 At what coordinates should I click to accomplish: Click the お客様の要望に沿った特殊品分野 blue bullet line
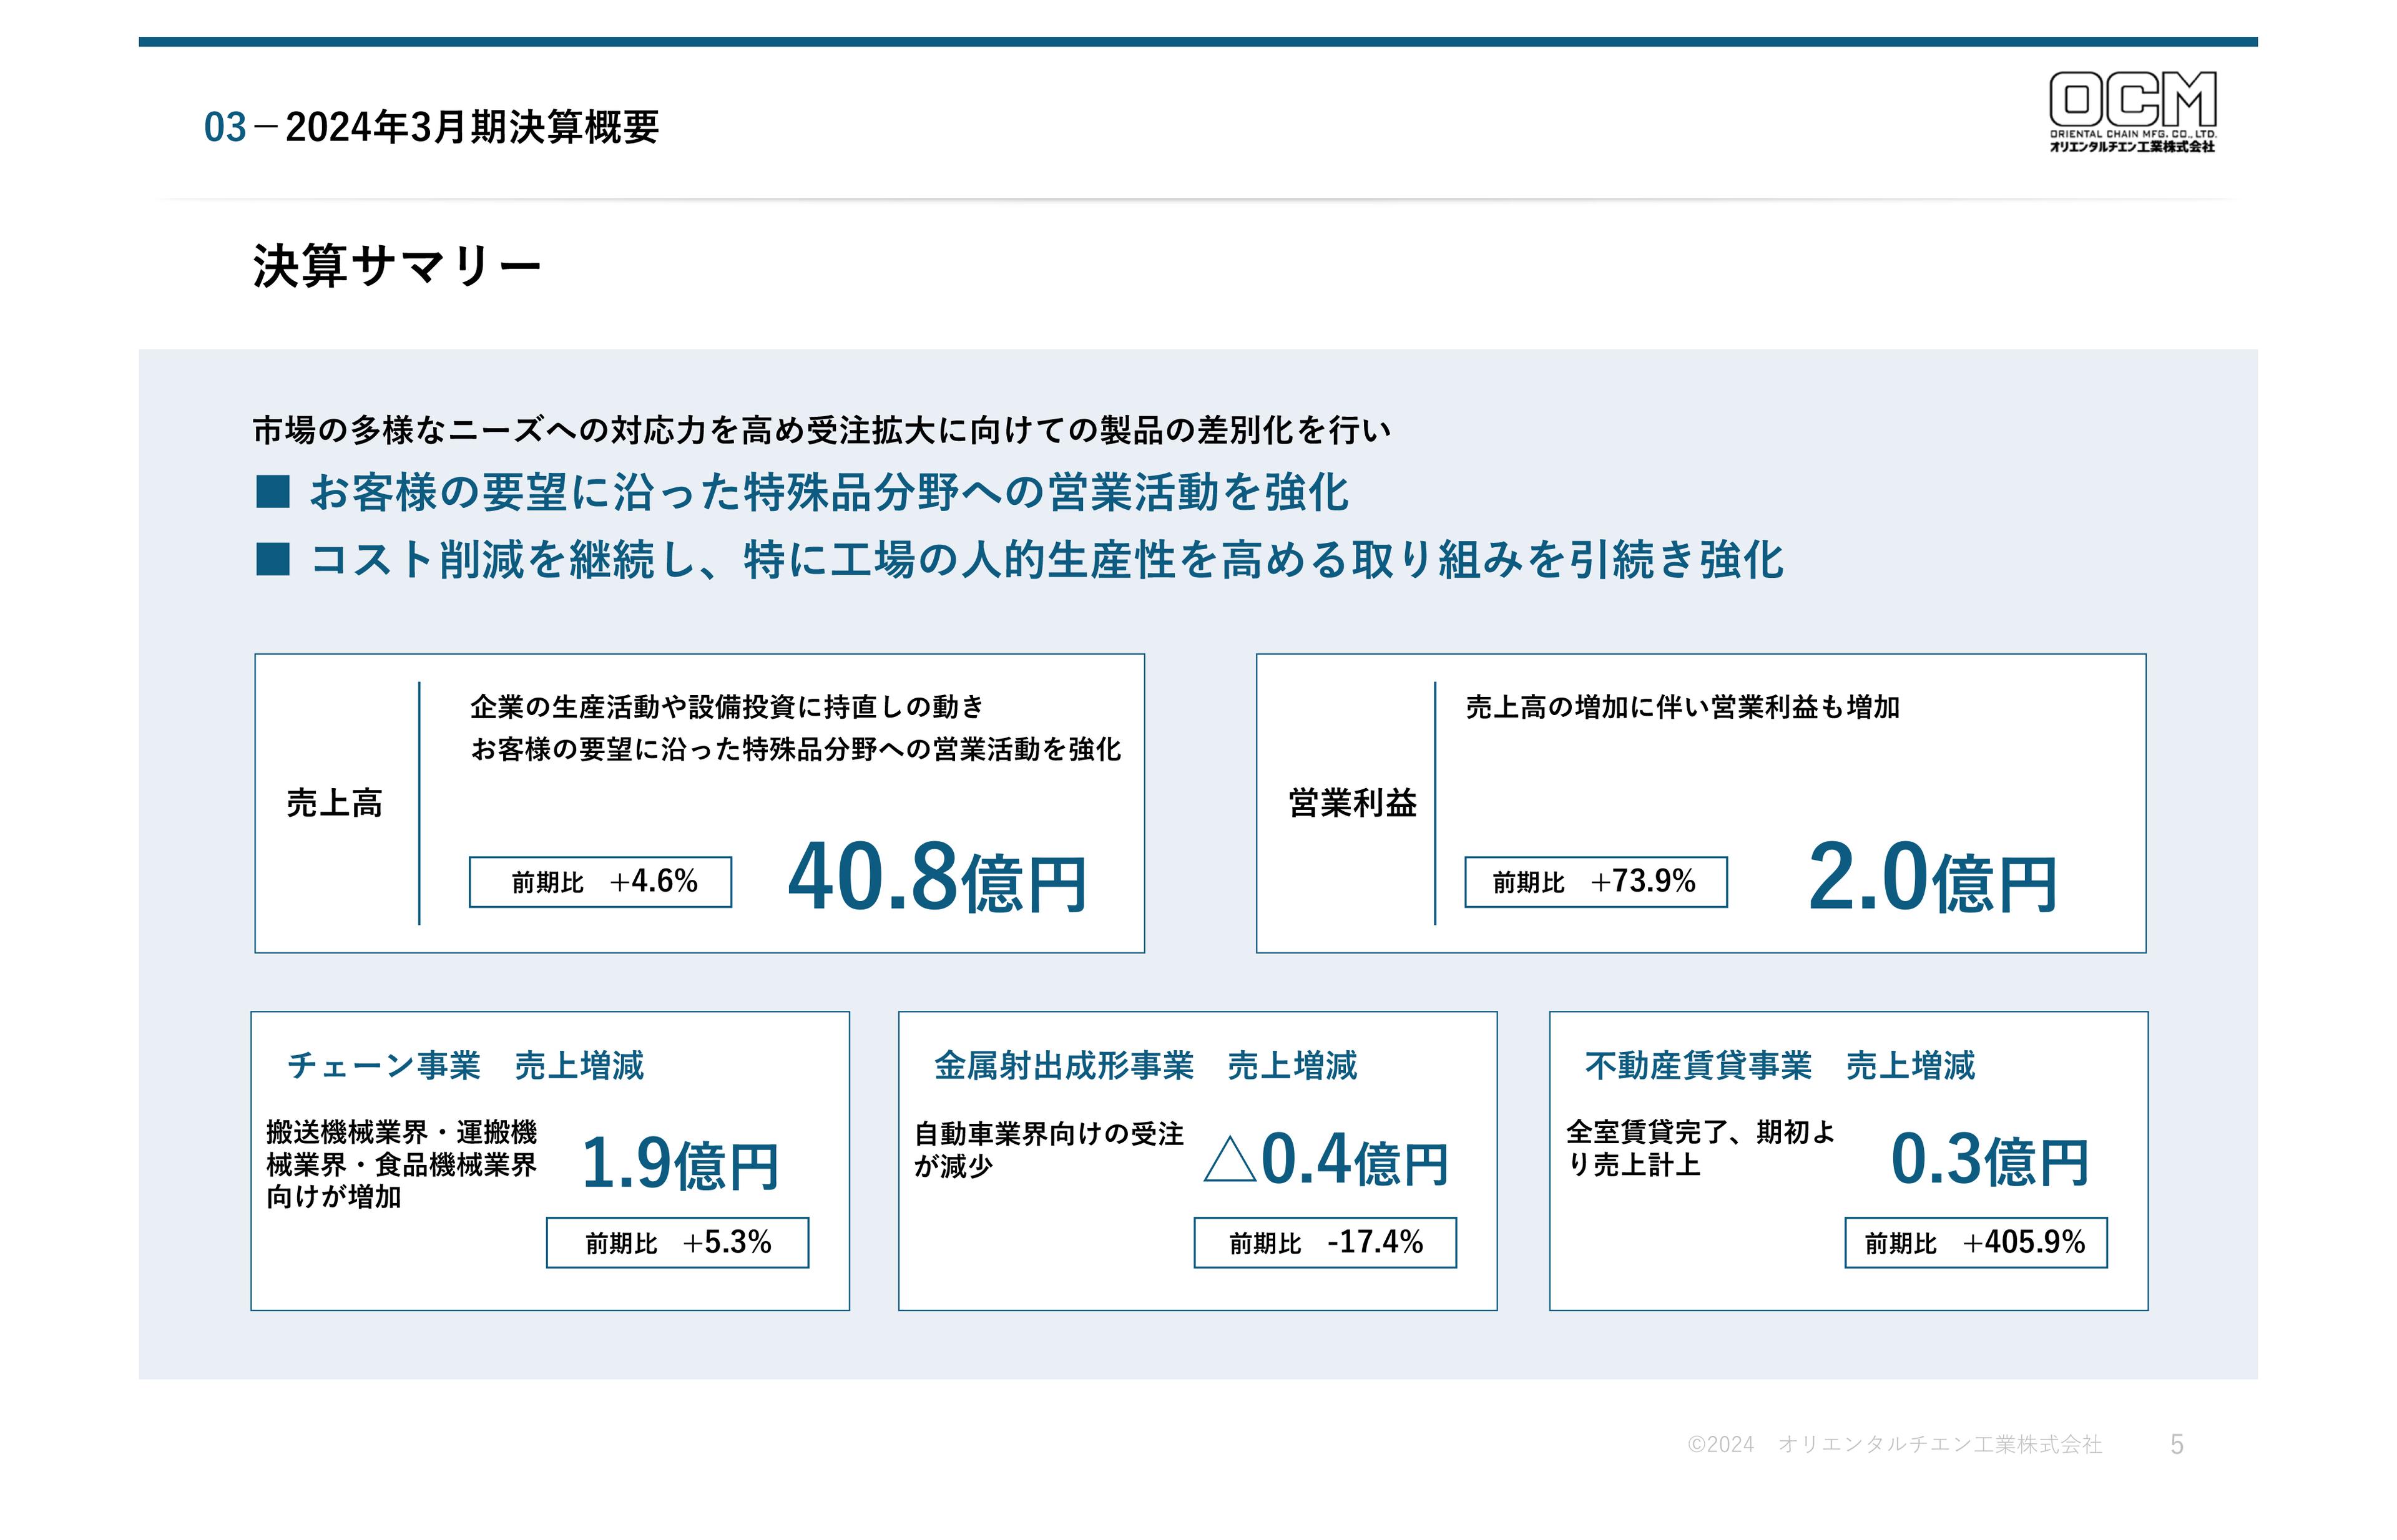(803, 492)
